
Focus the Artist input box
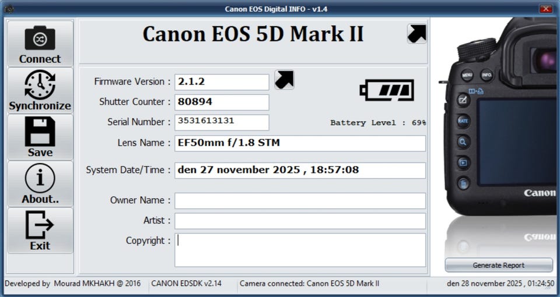pos(300,221)
